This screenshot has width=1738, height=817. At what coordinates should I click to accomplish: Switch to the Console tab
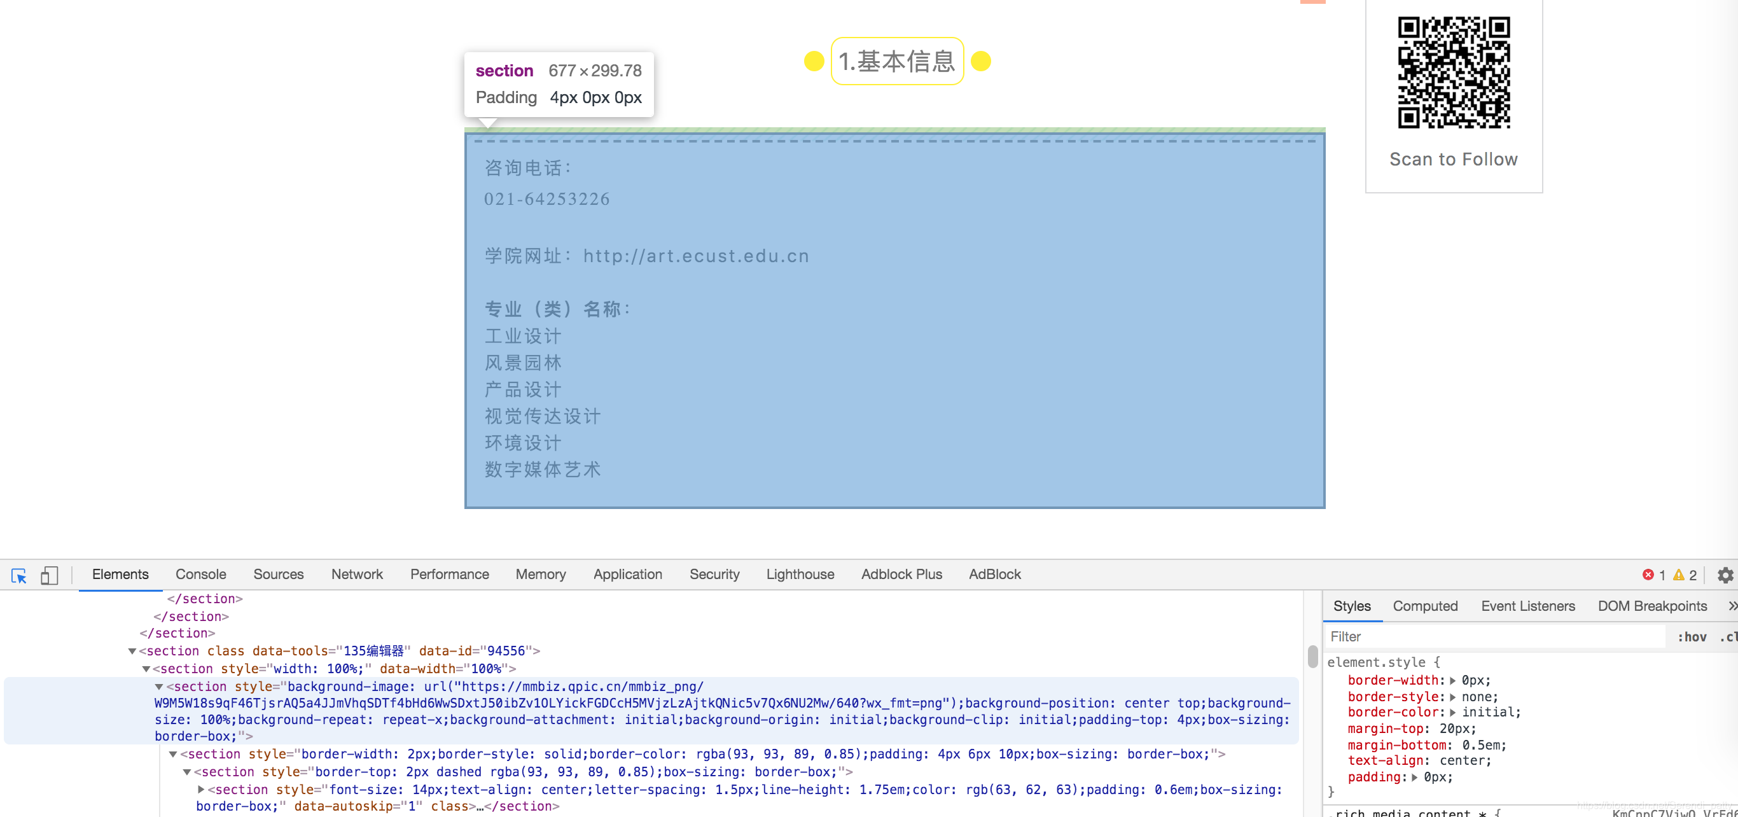tap(200, 574)
